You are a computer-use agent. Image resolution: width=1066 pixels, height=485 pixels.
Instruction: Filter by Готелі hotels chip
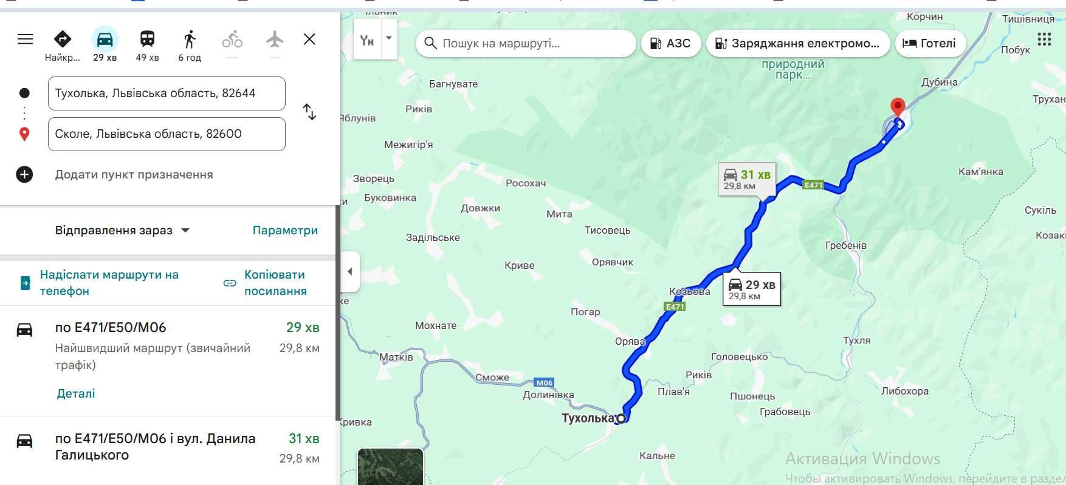pyautogui.click(x=930, y=44)
